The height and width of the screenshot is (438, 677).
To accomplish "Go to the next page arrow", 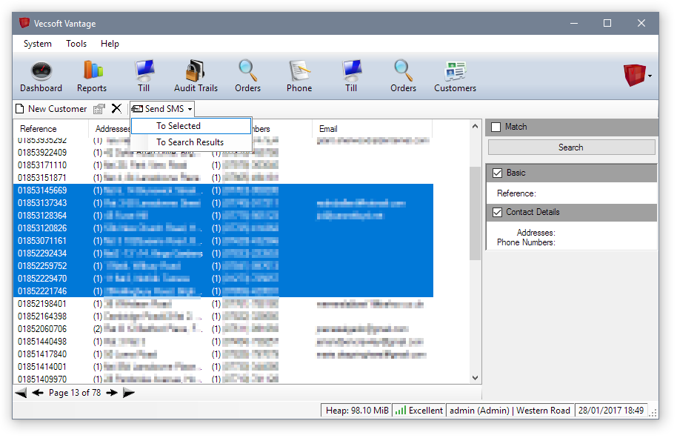I will tap(112, 393).
